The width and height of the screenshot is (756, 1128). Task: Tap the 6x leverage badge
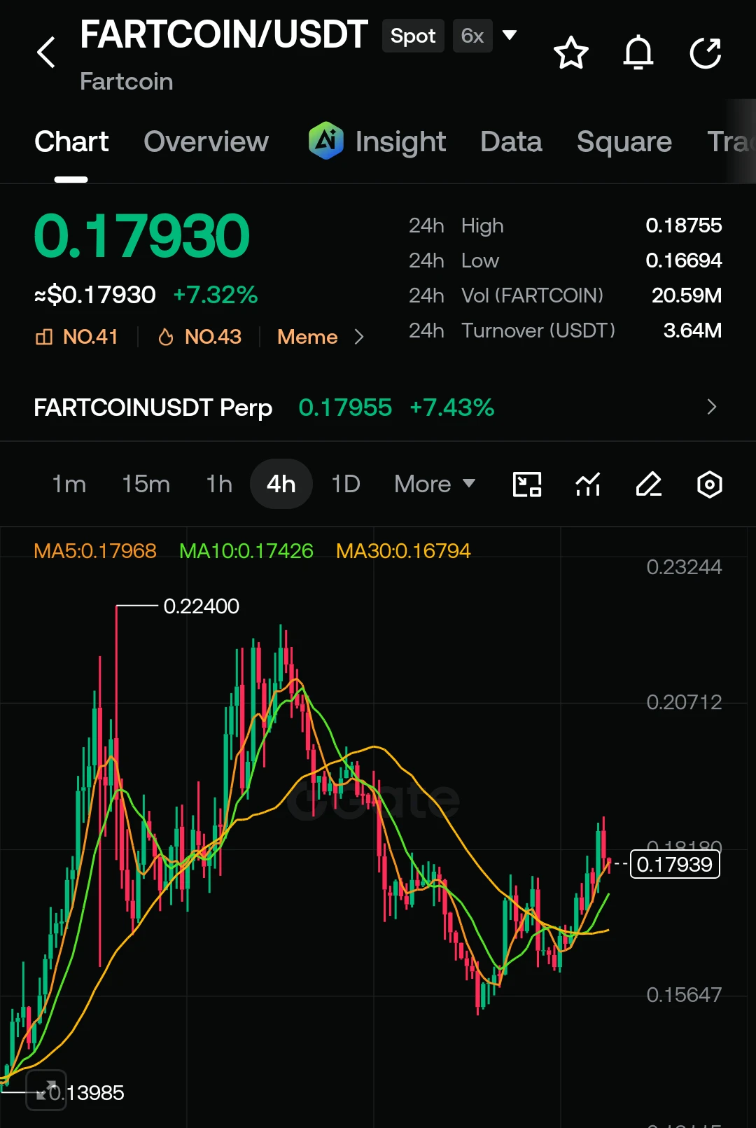click(472, 36)
